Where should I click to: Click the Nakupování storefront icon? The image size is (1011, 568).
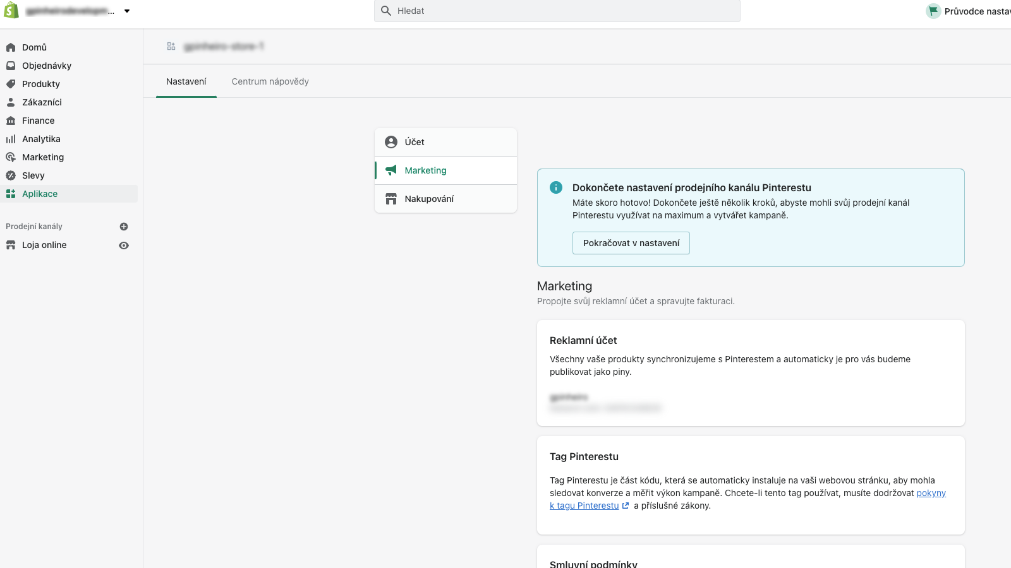click(391, 199)
